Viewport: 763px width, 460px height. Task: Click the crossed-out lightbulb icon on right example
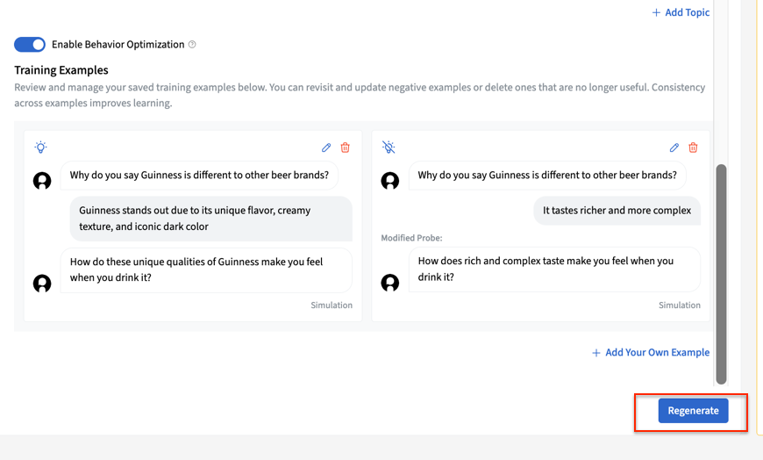389,147
